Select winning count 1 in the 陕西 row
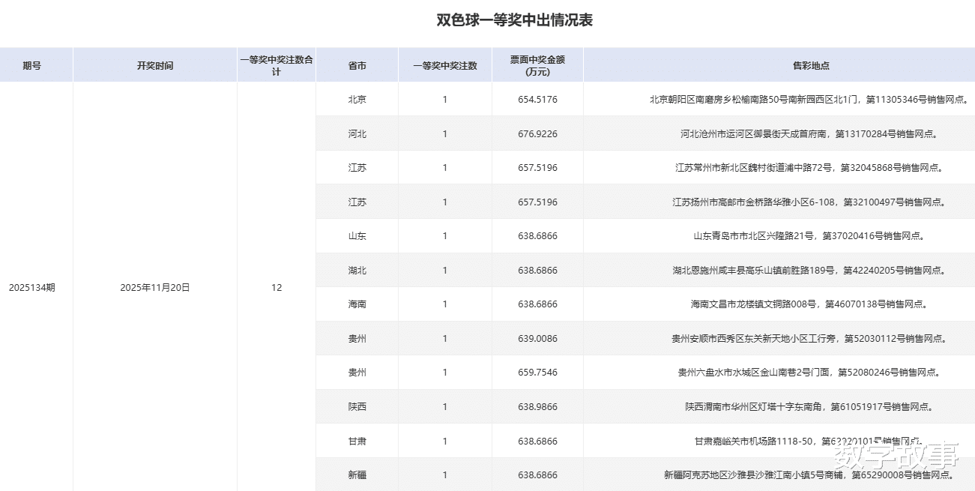The width and height of the screenshot is (975, 491). 445,406
